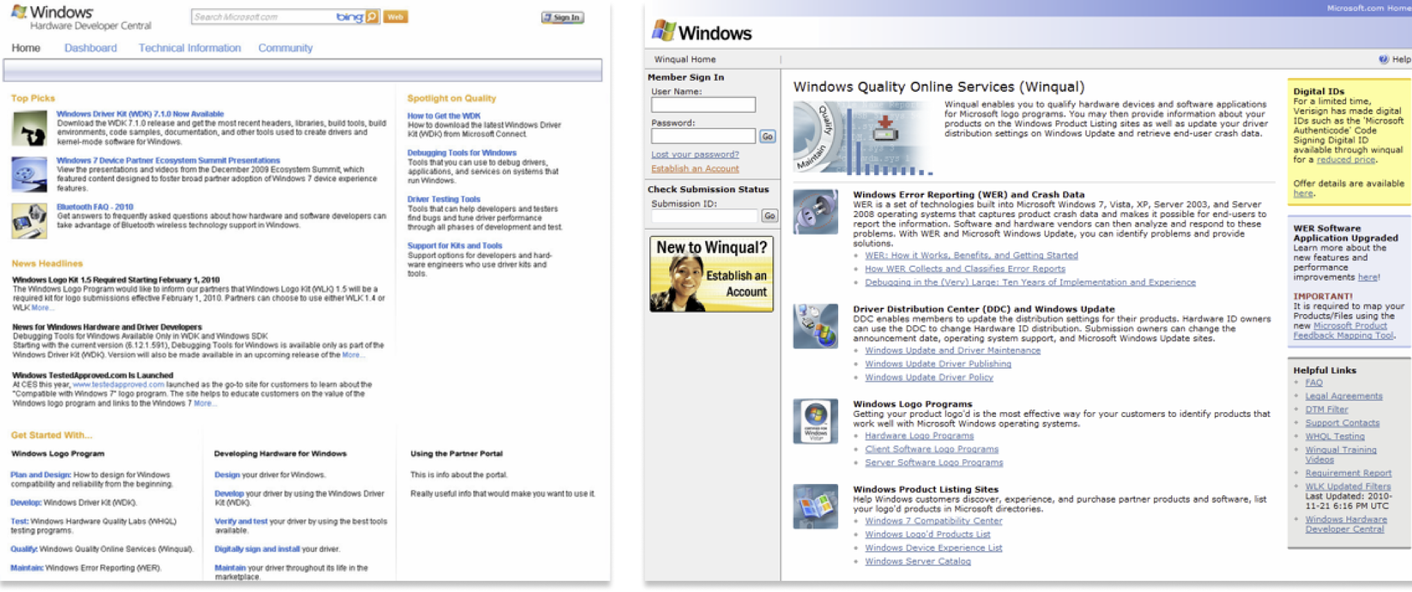Open WER: How it Works, Benefits link
The width and height of the screenshot is (1412, 592).
971,255
